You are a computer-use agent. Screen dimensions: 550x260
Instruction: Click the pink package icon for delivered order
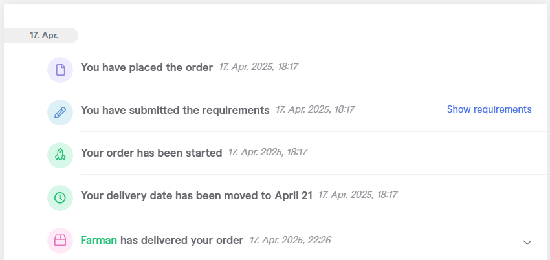click(60, 241)
